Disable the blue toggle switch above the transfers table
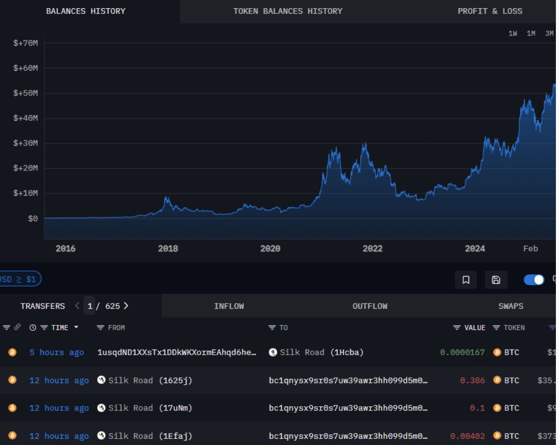Screen dimensions: 559x445 coord(534,279)
